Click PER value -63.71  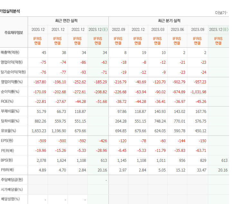[201, 151]
